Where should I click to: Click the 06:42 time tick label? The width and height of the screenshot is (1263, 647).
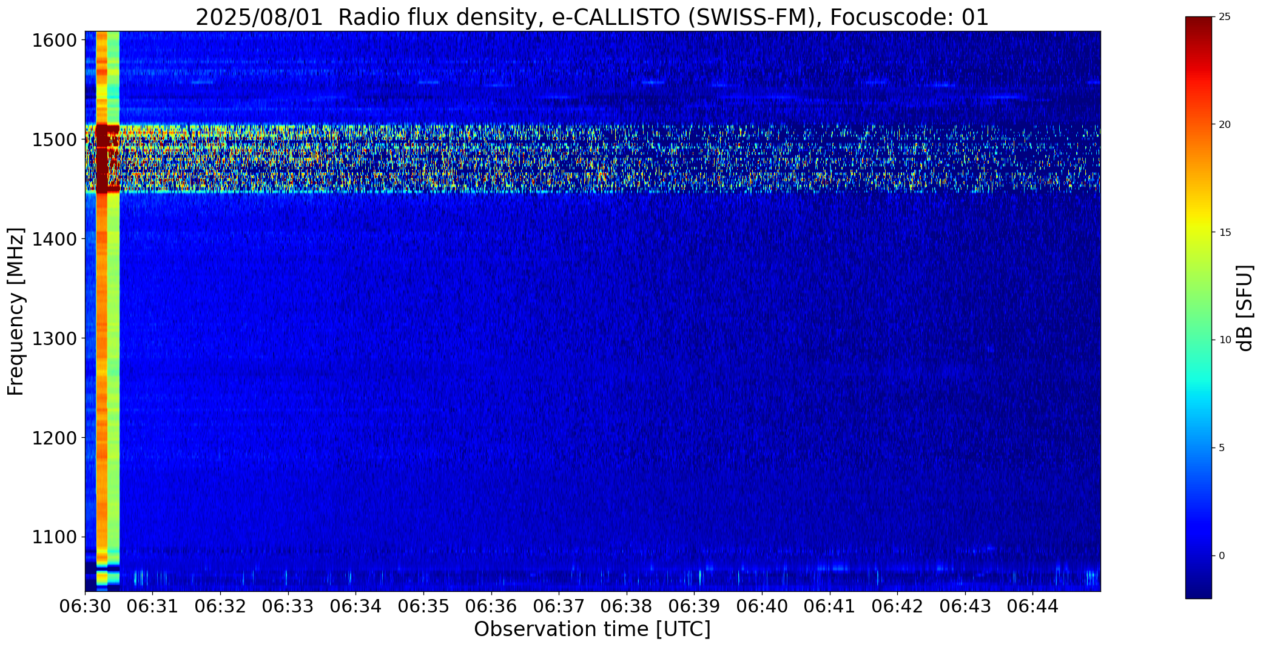pos(898,606)
